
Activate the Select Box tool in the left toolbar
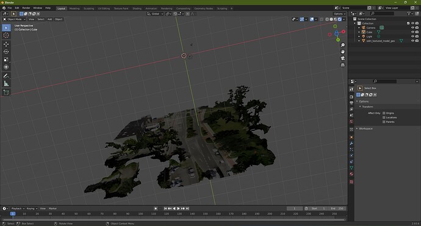point(6,27)
